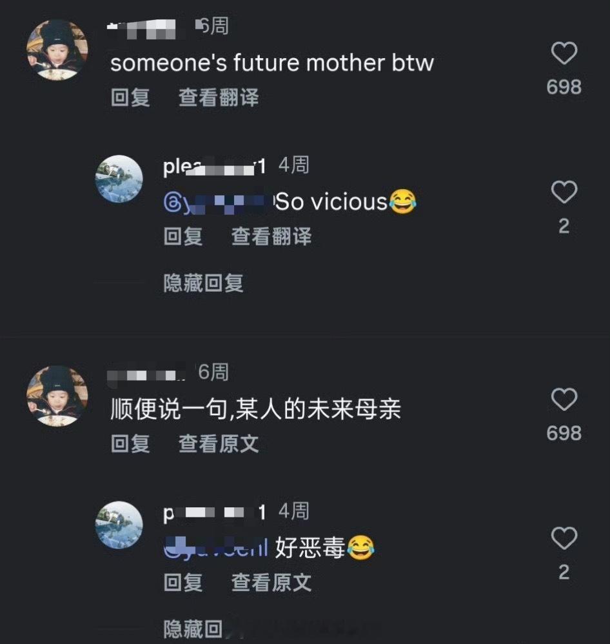Screen dimensions: 610x644
Task: Tap 查看翻译 under the future mother comment
Action: pos(219,97)
